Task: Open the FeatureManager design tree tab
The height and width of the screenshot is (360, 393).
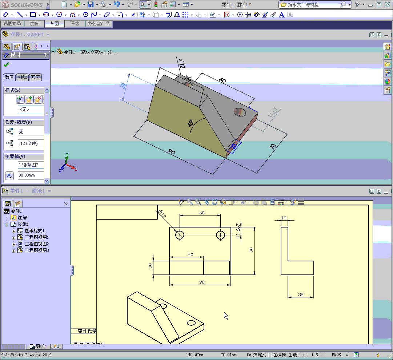Action: 7,47
